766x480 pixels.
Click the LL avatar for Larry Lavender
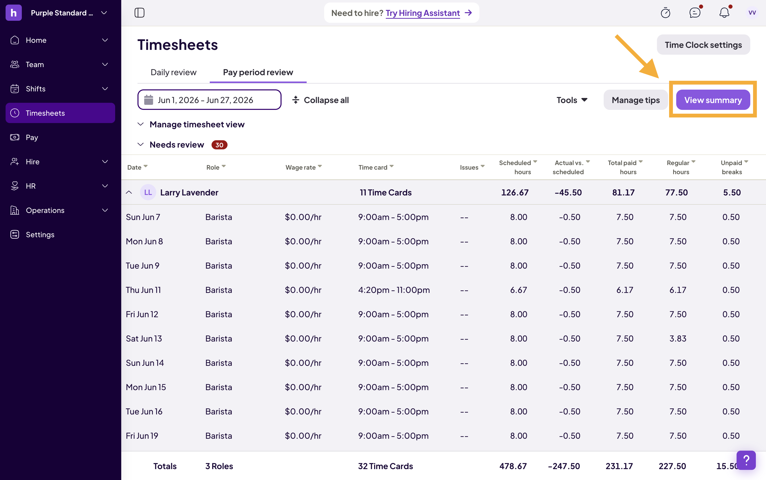tap(148, 192)
